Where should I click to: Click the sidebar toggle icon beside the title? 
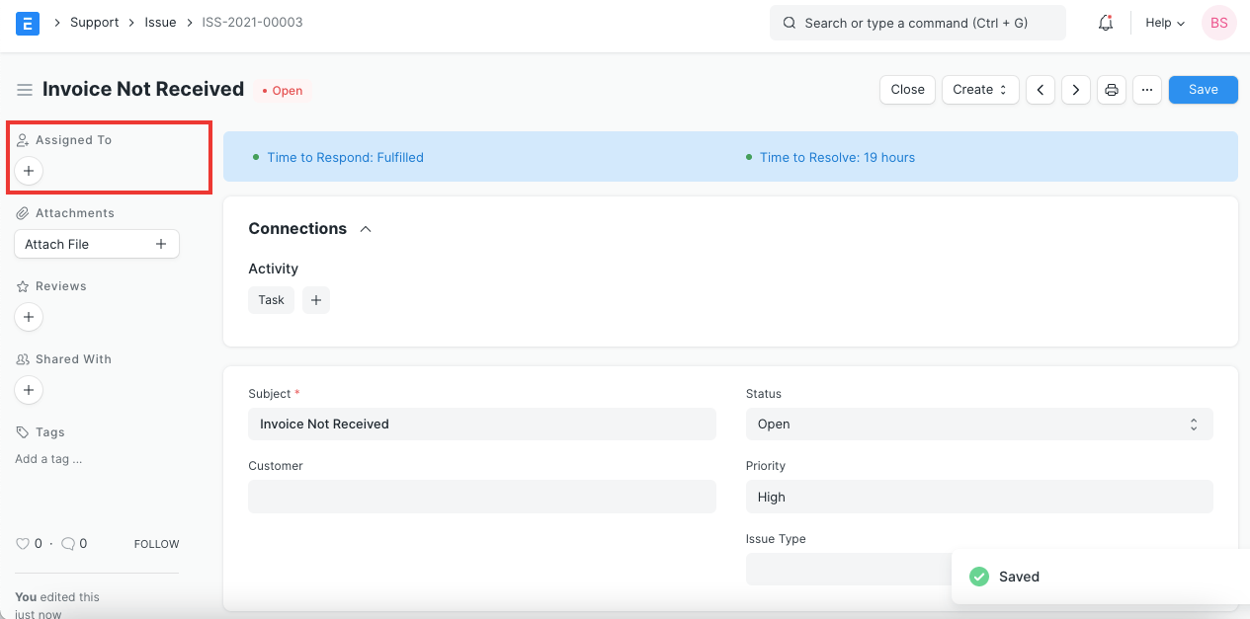pyautogui.click(x=24, y=89)
